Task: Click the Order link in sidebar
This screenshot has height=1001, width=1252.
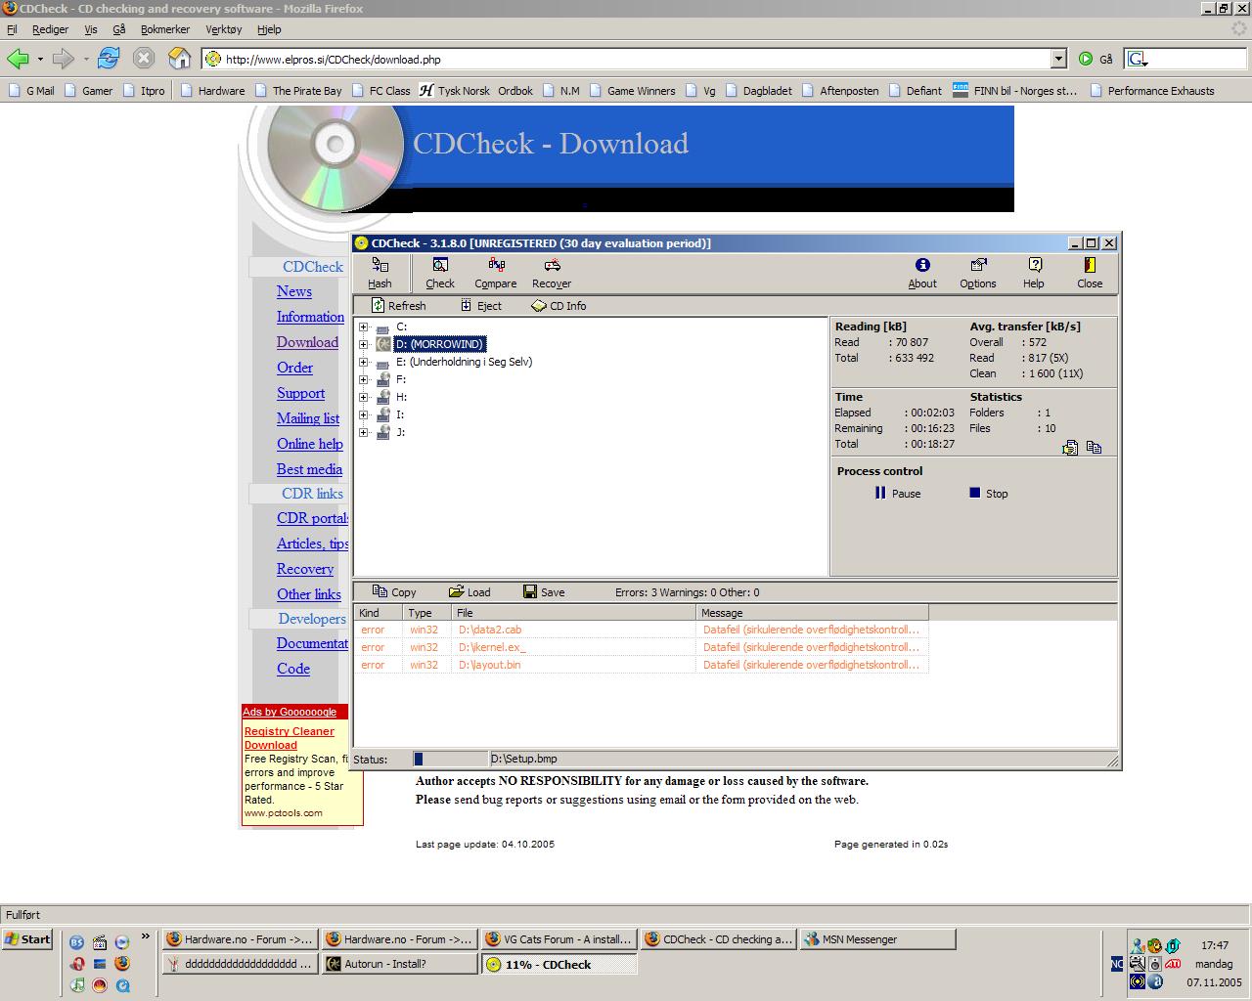Action: pos(294,368)
